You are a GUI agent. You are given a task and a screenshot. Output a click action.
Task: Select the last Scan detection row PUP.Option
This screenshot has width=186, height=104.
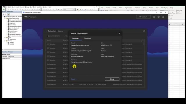[x=95, y=84]
